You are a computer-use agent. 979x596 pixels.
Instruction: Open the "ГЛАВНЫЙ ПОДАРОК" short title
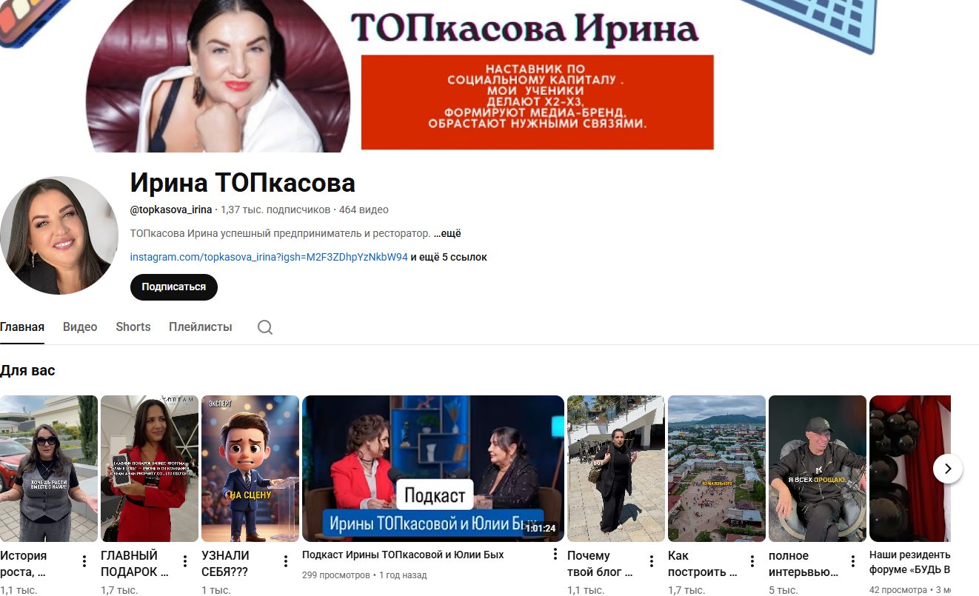(136, 563)
